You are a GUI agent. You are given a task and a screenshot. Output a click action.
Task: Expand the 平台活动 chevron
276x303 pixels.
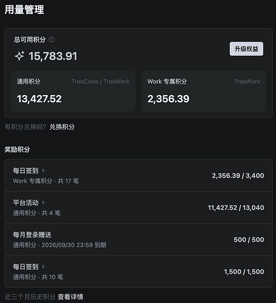43,202
